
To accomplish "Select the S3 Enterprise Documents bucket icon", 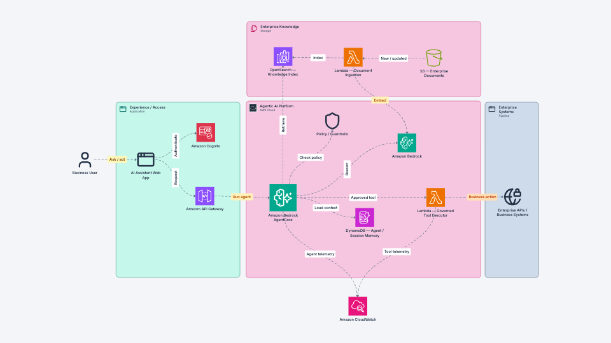I will click(x=433, y=58).
